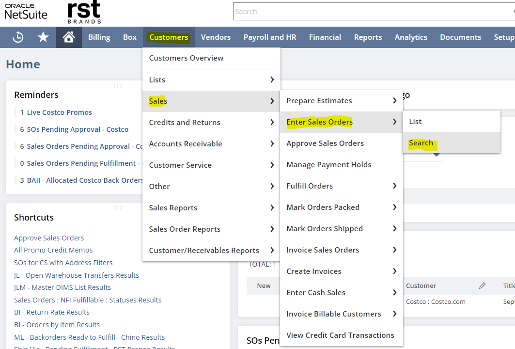Choose Create Invoices menu entry
515x349 pixels.
click(342, 271)
